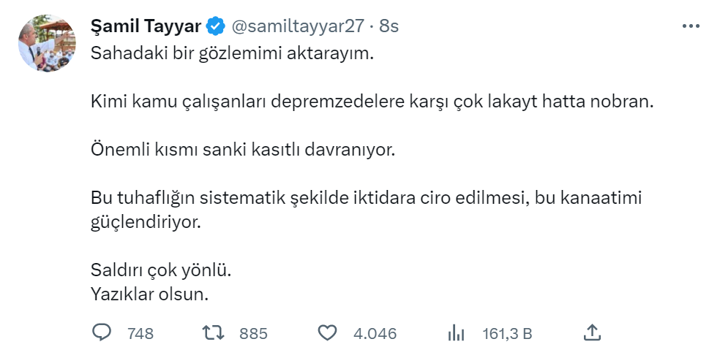Retweet this post using the arrows icon
This screenshot has width=720, height=358.
pos(213,333)
